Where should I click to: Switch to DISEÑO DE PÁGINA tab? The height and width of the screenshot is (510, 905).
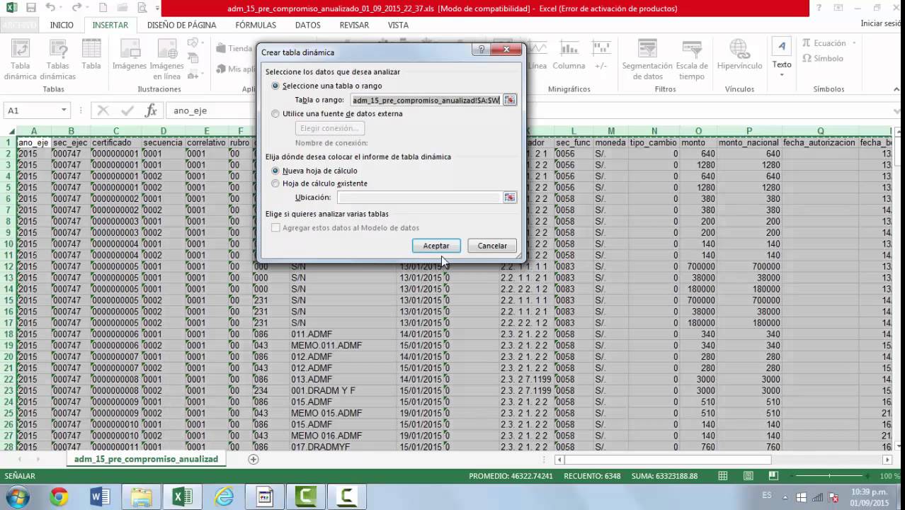[x=182, y=25]
